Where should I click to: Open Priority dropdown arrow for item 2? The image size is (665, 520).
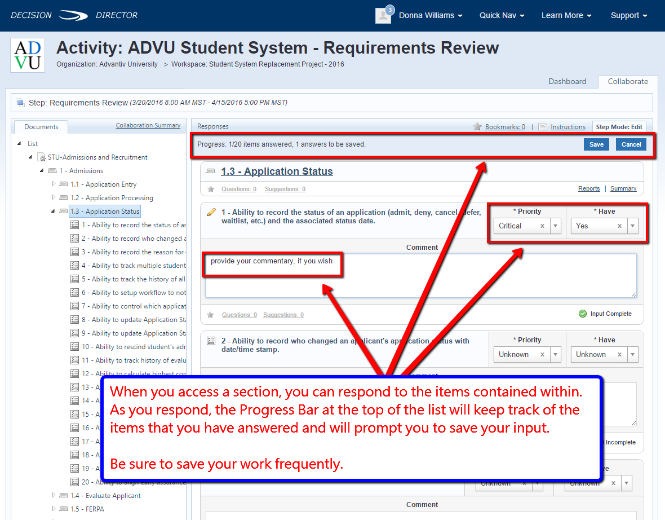point(556,354)
